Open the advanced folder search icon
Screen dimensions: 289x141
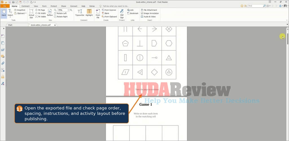(x=246, y=6)
